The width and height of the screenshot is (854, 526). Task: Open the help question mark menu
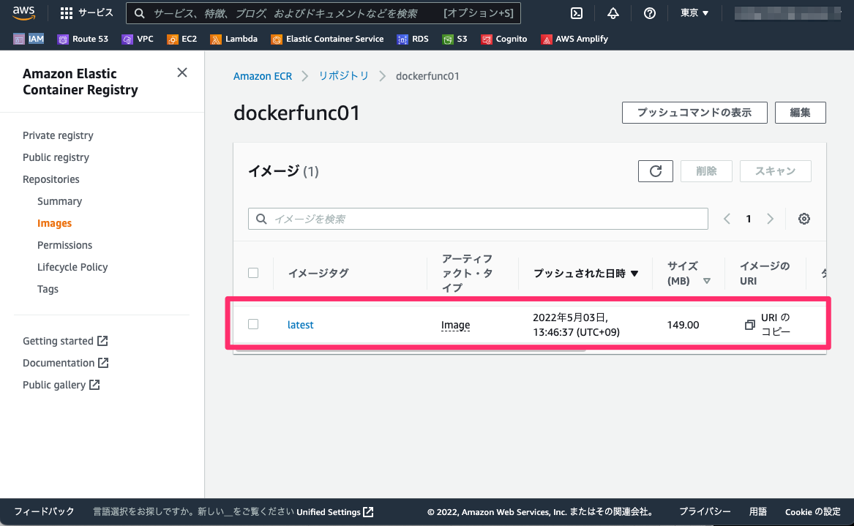click(649, 13)
